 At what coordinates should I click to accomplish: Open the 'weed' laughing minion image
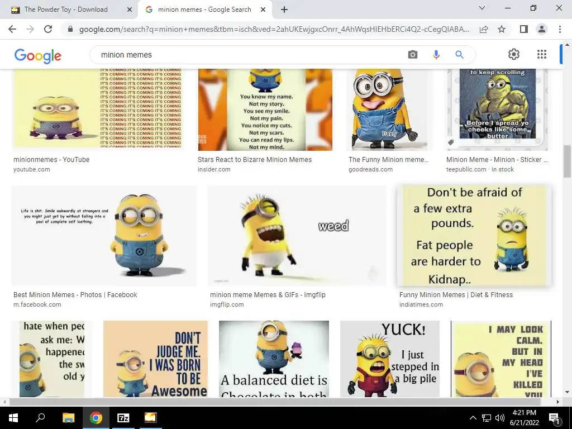(297, 236)
